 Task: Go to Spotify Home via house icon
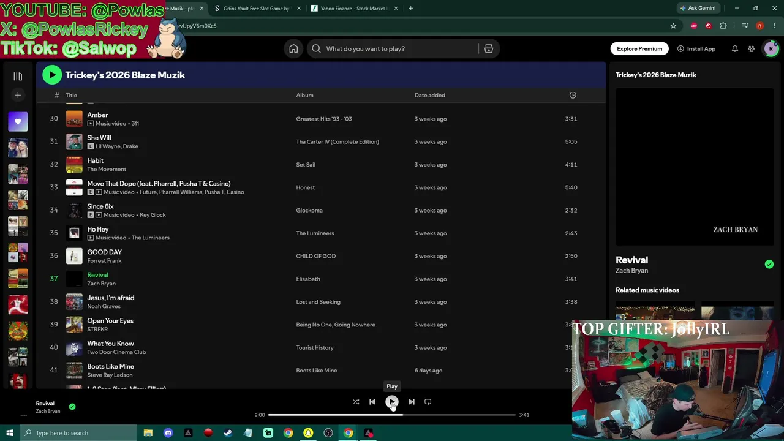pos(293,49)
